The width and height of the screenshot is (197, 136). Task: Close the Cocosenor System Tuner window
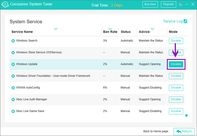click(193, 4)
